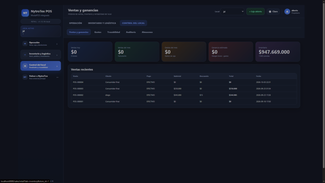The image size is (325, 183).
Task: Switch to the OPERACIÓN top tab
Action: [x=76, y=23]
